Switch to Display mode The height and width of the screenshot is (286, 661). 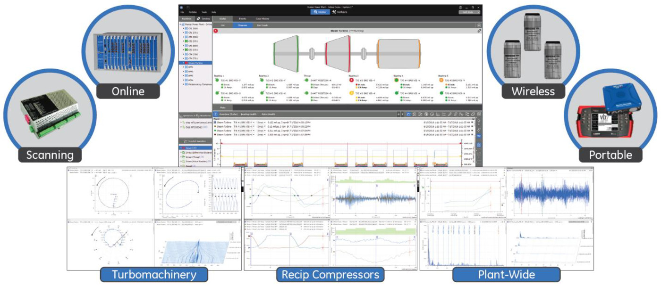click(320, 12)
